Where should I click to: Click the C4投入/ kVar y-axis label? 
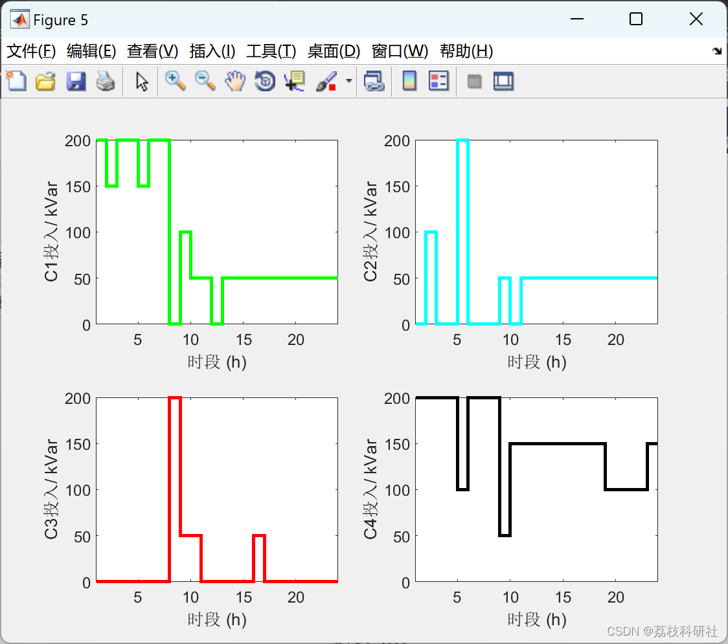tap(370, 489)
